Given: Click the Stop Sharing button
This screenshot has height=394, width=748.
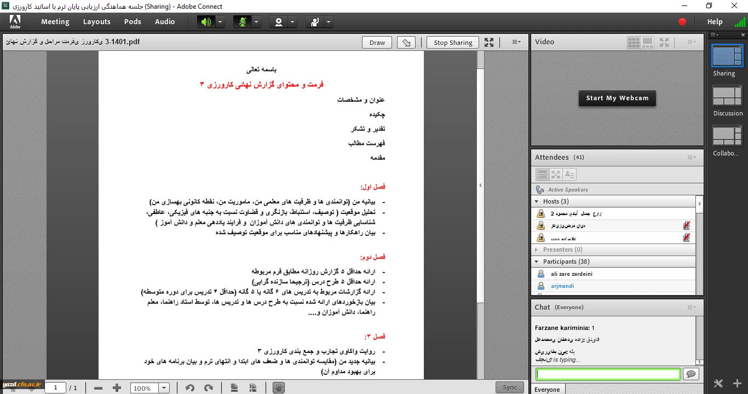Looking at the screenshot, I should click(453, 43).
